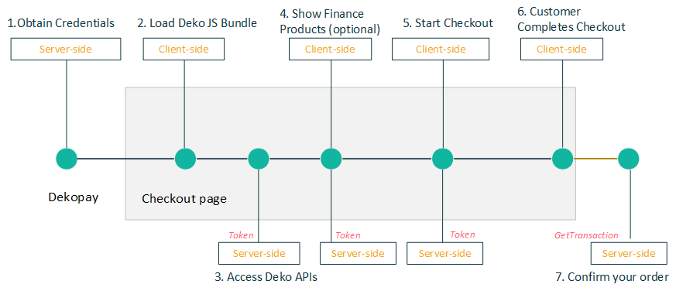676x291 pixels.
Task: Click Server-side box under Obtain Credentials
Action: 66,50
